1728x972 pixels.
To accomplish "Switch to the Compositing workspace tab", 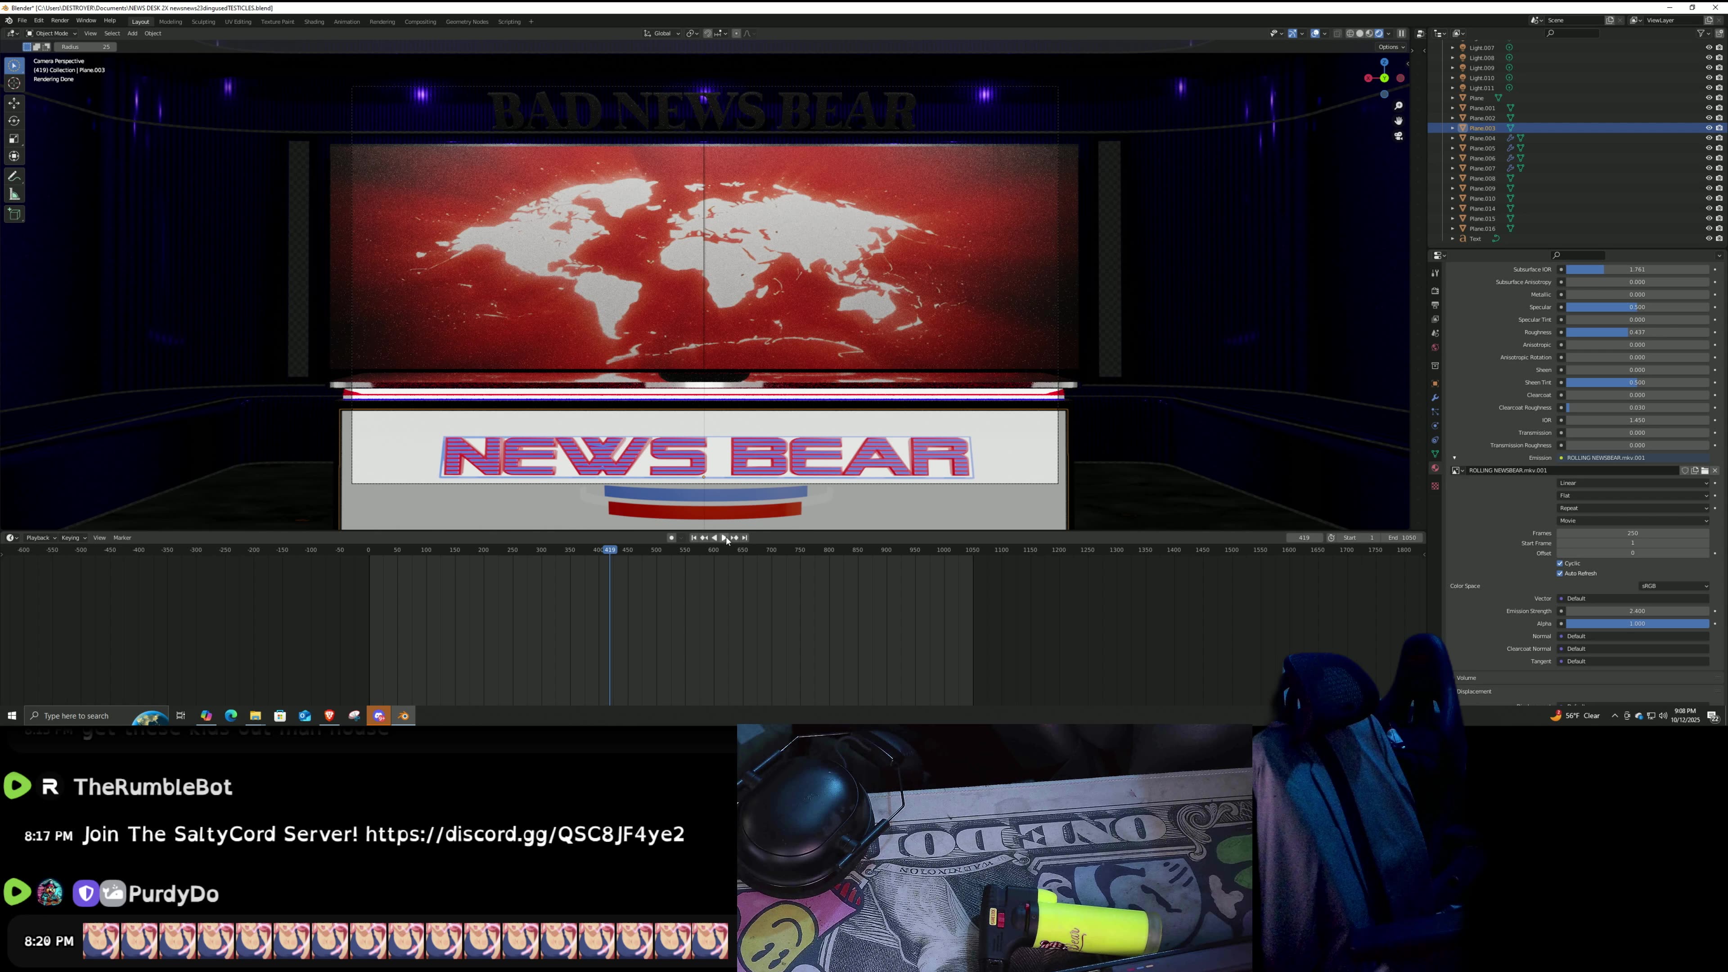I will pyautogui.click(x=421, y=22).
